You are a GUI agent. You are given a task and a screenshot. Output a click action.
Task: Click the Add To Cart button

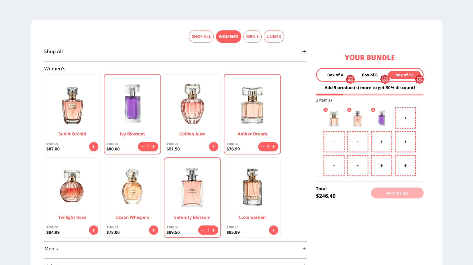pos(397,193)
